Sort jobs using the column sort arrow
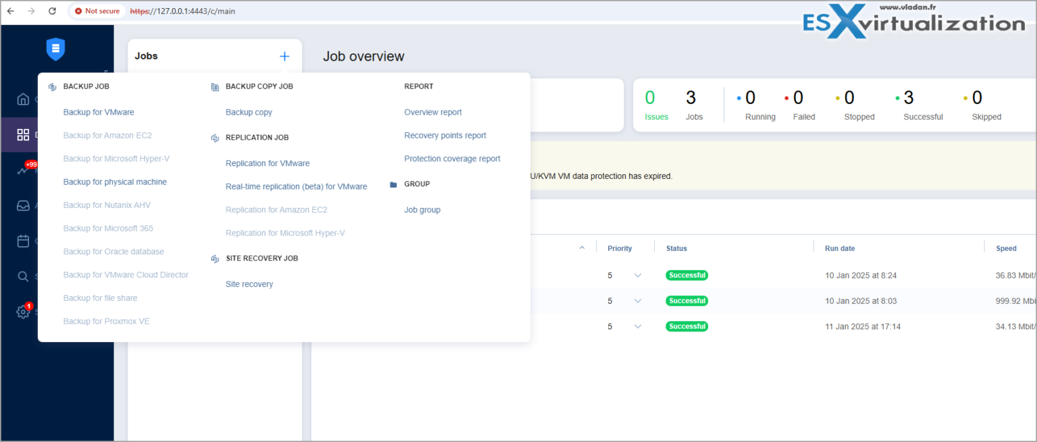This screenshot has width=1037, height=442. pos(582,248)
